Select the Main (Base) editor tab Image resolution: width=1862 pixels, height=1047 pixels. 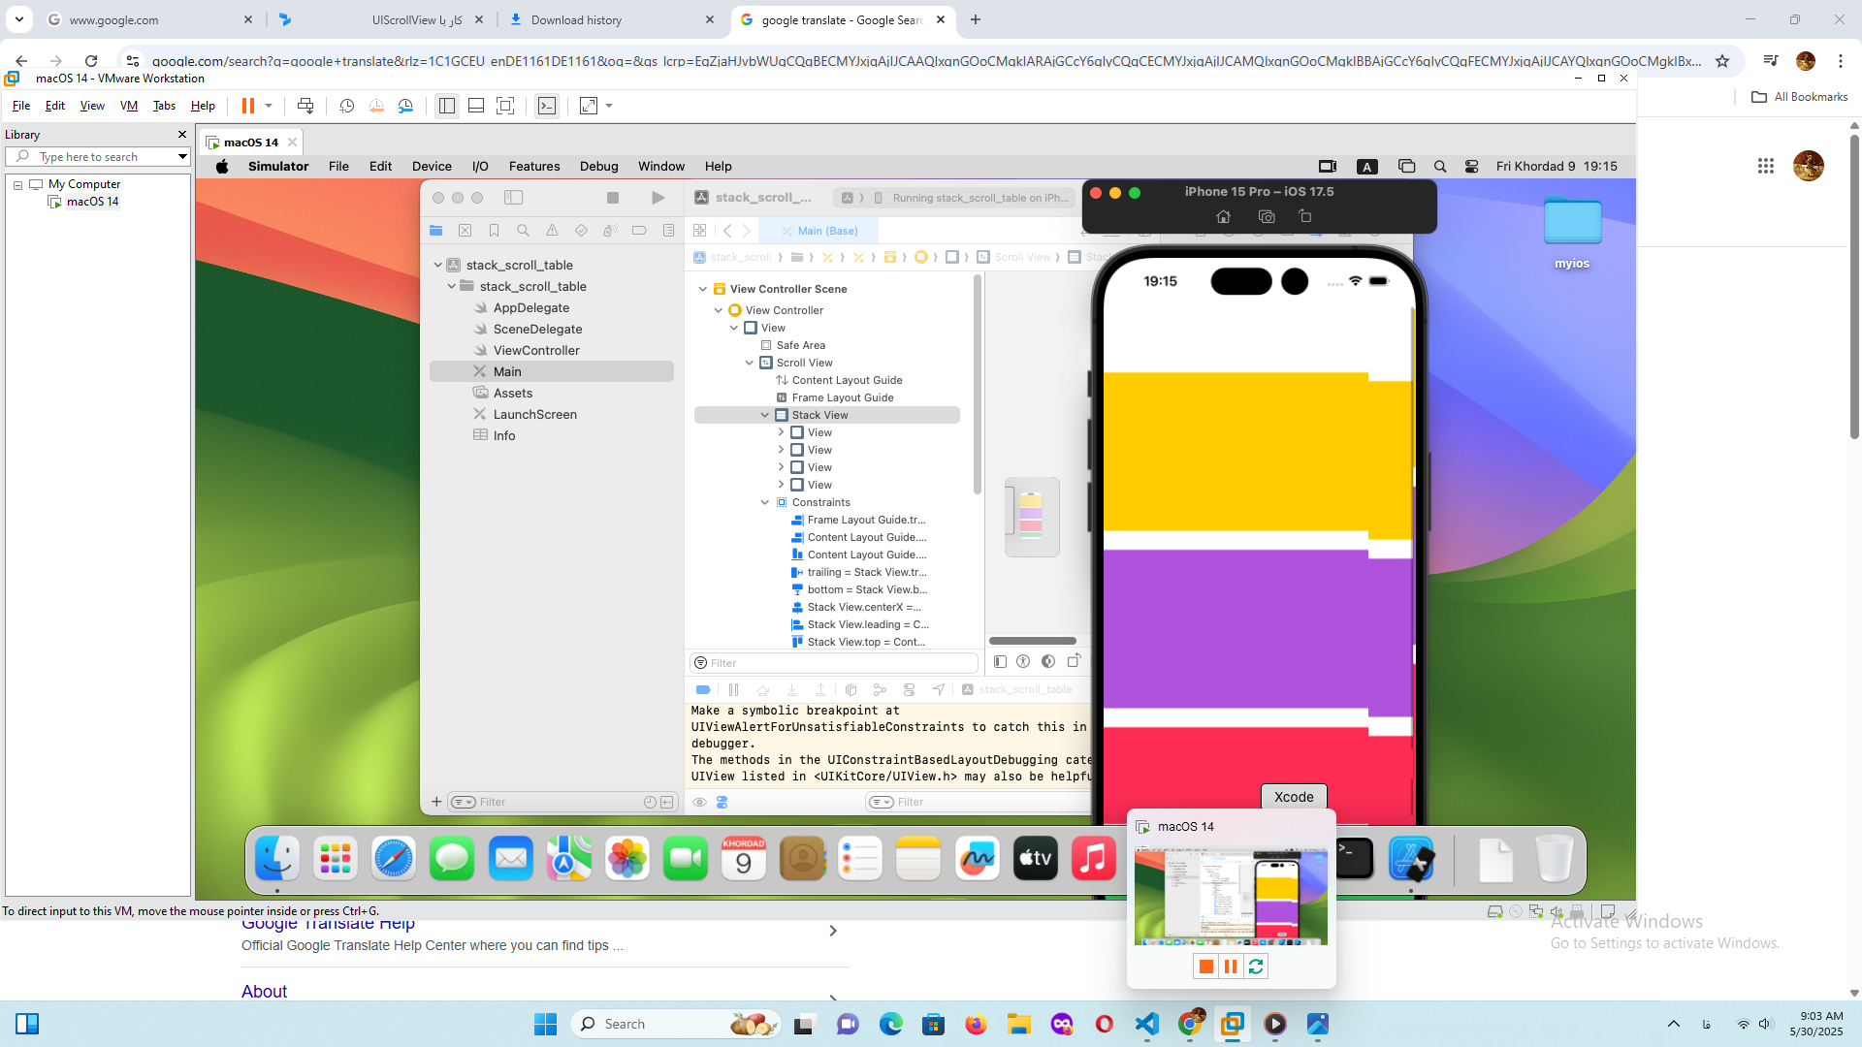[819, 231]
